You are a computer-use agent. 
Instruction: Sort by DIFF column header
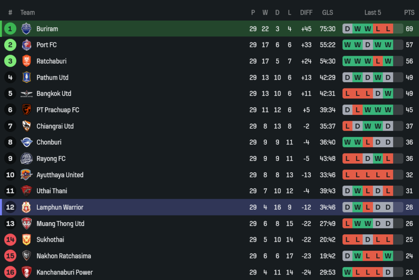(306, 13)
